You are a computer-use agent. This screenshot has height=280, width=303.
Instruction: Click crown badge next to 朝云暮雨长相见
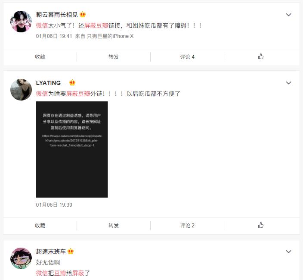coord(83,14)
